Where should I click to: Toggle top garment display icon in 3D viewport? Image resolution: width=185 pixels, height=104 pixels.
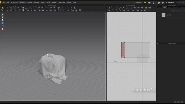[3, 14]
